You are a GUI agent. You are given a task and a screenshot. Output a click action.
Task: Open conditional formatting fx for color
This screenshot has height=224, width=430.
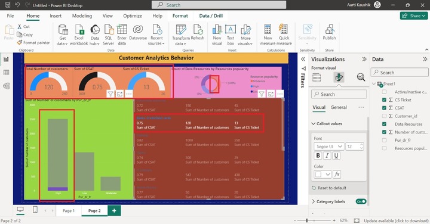coord(337,174)
